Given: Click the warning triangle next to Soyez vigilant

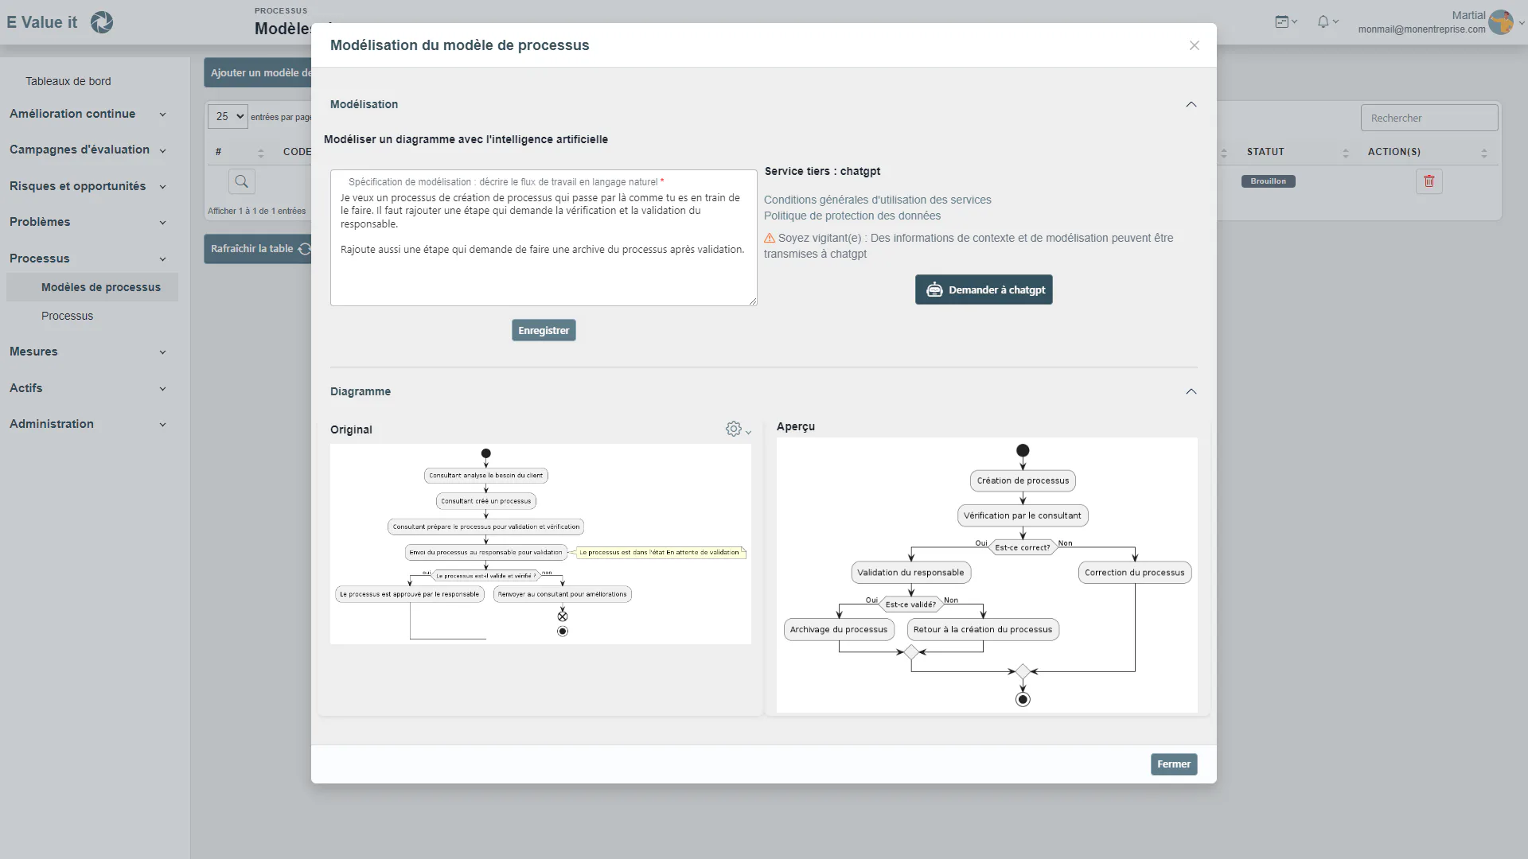Looking at the screenshot, I should (x=770, y=238).
